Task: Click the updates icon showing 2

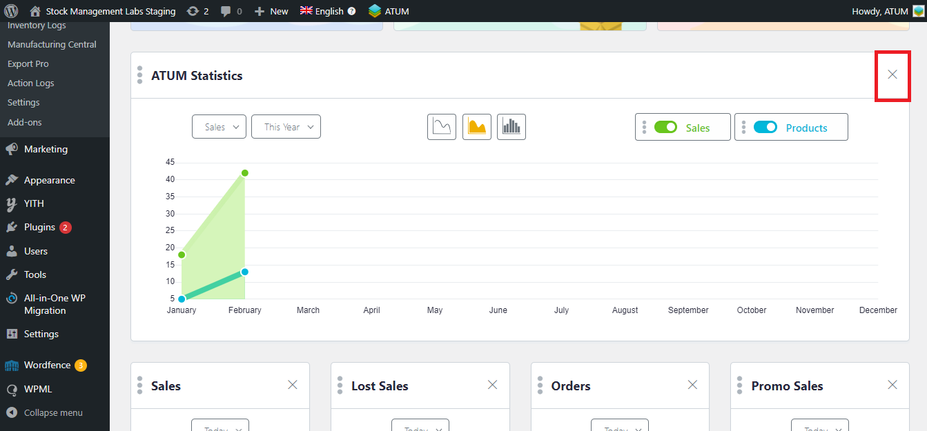Action: coord(197,11)
